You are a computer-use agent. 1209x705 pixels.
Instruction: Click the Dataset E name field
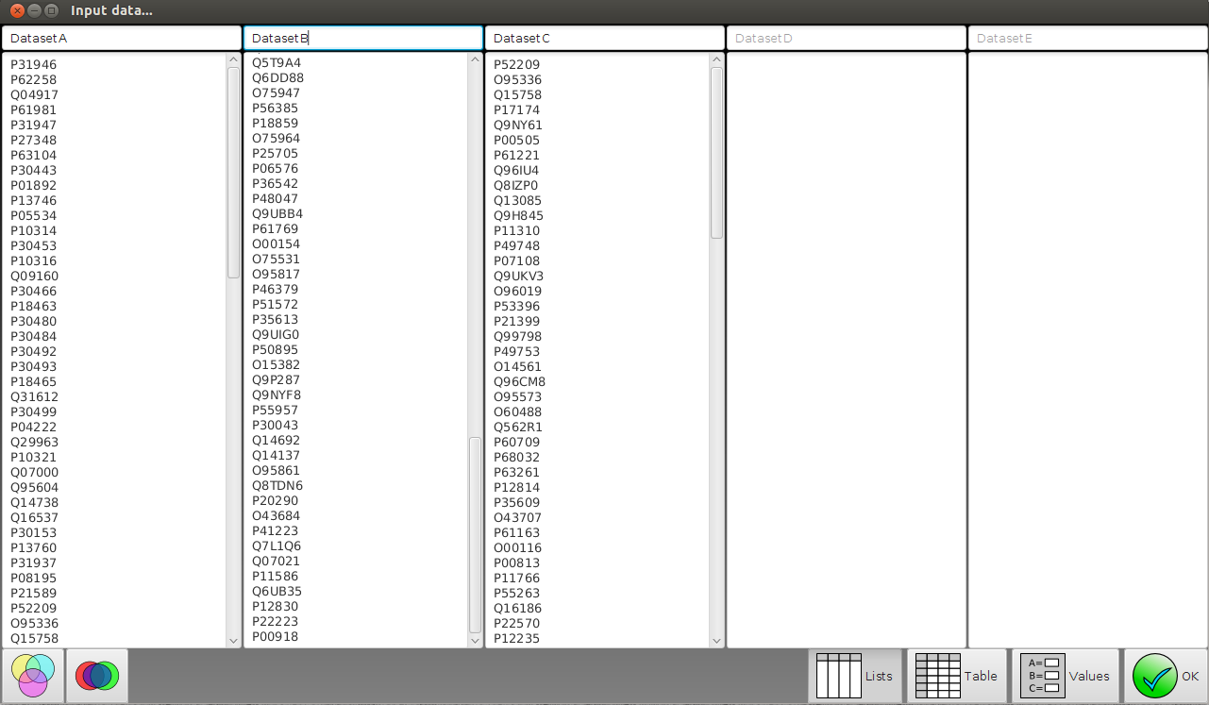coord(1088,38)
